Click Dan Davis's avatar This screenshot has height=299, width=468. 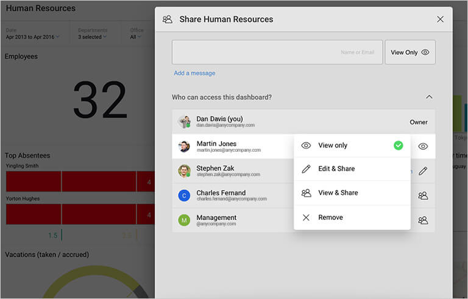click(x=185, y=122)
